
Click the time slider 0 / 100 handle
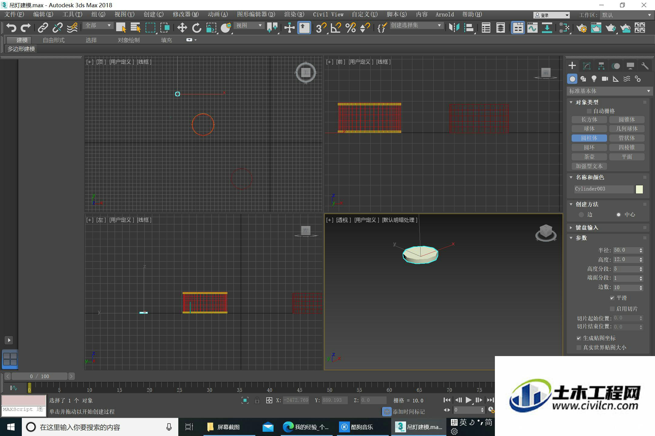pyautogui.click(x=39, y=376)
